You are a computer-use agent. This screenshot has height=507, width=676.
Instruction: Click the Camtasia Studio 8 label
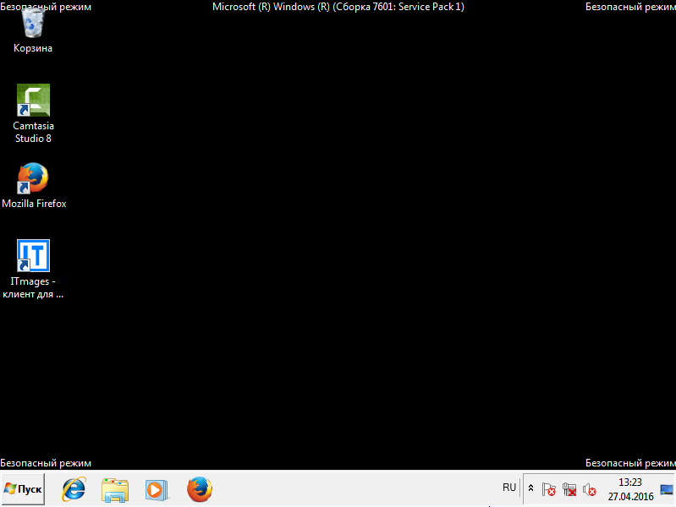click(x=33, y=132)
